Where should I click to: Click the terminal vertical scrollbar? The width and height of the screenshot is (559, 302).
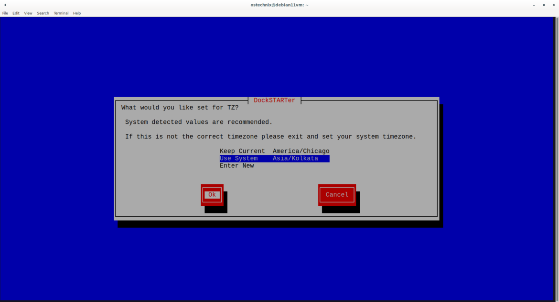tap(557, 159)
